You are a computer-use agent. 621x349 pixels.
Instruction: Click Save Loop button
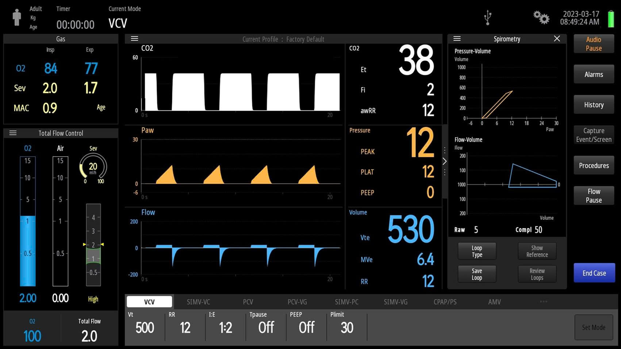point(477,274)
